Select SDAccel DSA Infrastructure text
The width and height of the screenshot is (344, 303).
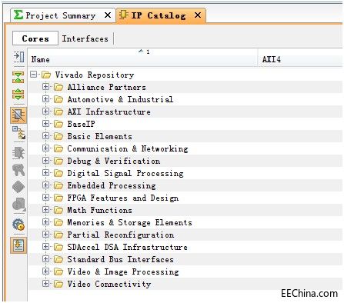128,247
